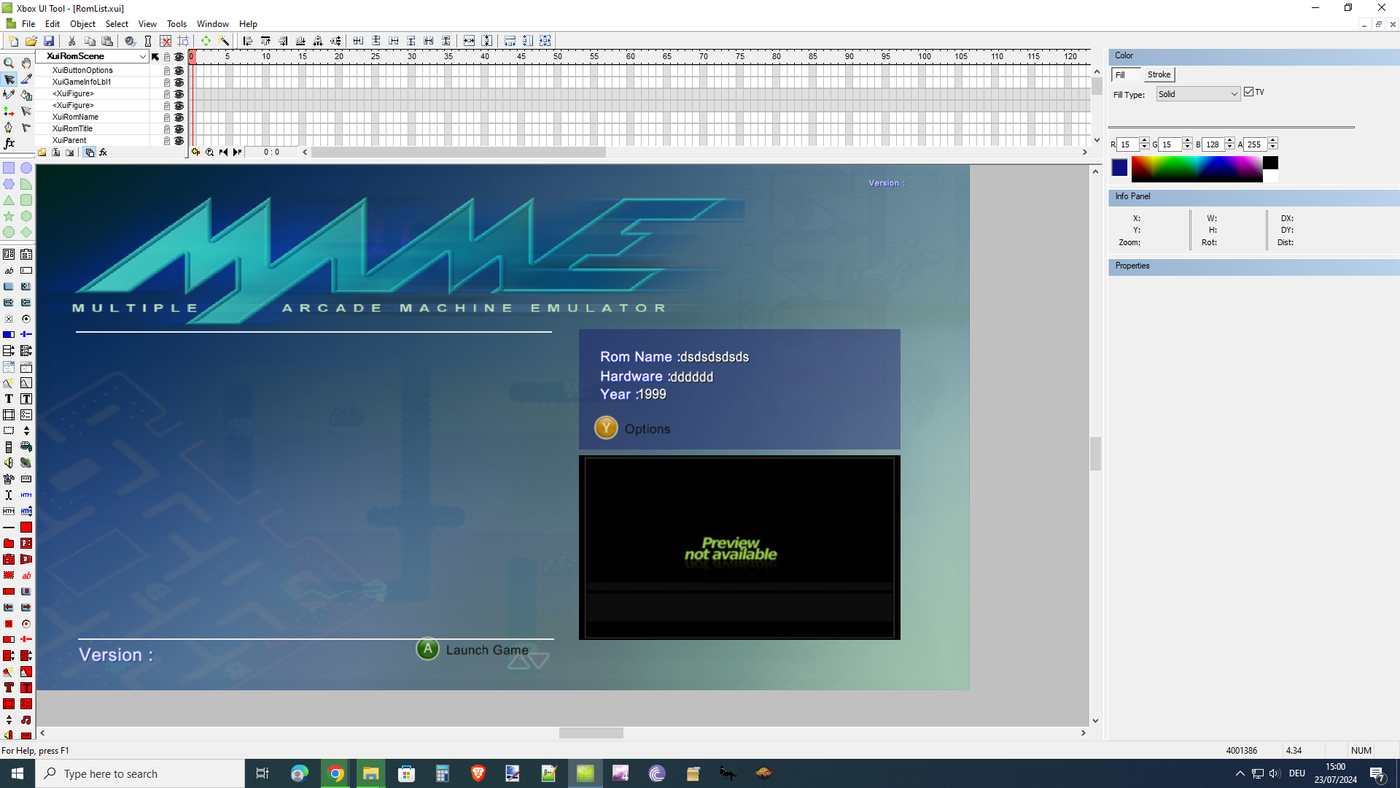This screenshot has width=1400, height=788.
Task: Click the Windows Start button
Action: point(17,773)
